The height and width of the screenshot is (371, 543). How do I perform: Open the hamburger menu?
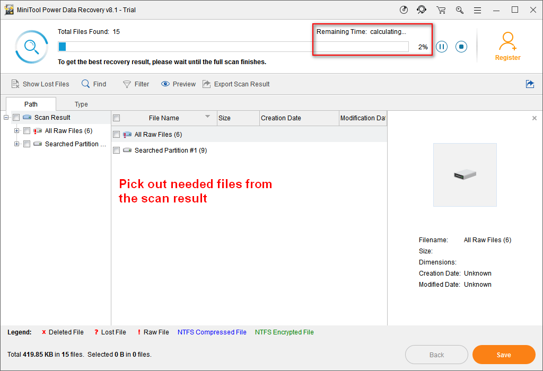(x=478, y=11)
